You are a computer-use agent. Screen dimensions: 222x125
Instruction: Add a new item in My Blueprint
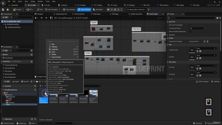5,50
